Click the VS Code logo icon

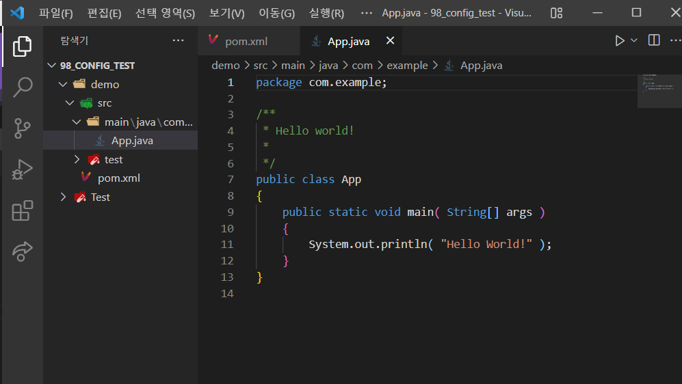pos(17,12)
